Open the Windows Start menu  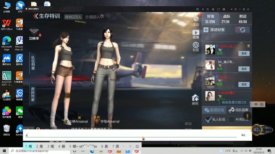[4, 151]
